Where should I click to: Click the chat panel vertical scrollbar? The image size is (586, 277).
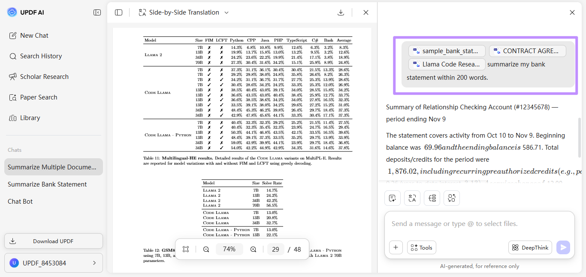(580, 137)
